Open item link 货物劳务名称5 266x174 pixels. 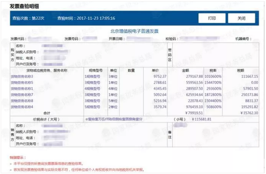[x=22, y=83]
